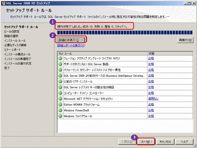Click the 状態 column header
Image resolution: width=197 pixels, height=148 pixels.
(x=170, y=54)
